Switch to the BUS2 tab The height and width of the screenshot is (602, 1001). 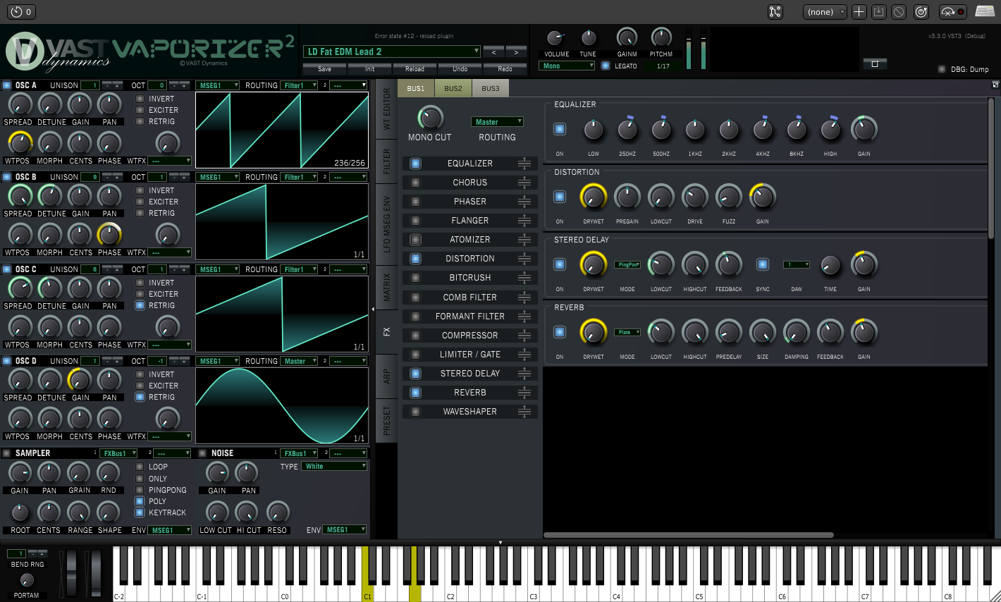tap(453, 89)
